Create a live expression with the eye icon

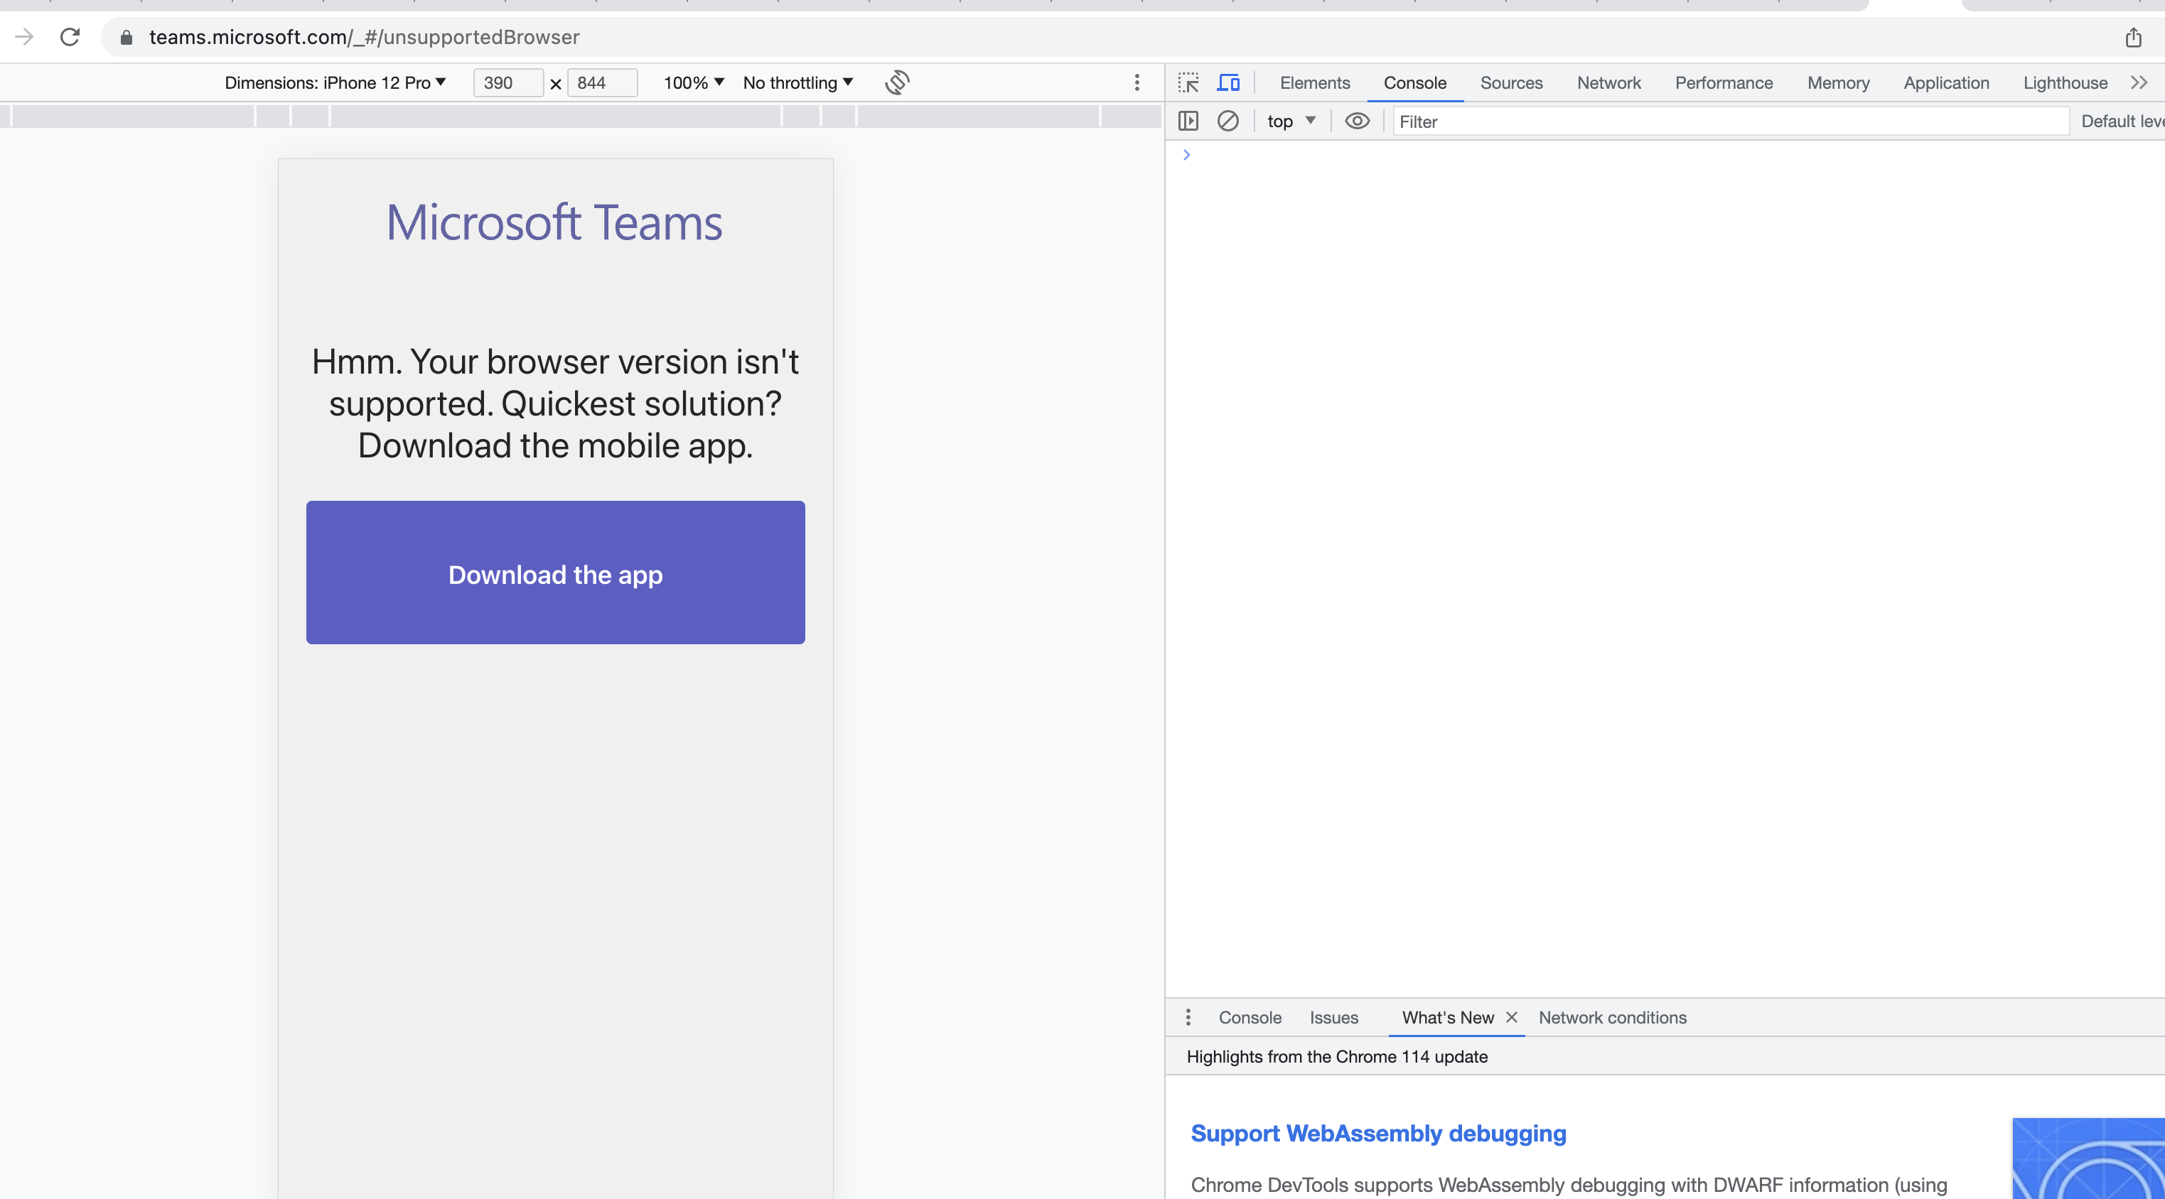tap(1356, 121)
